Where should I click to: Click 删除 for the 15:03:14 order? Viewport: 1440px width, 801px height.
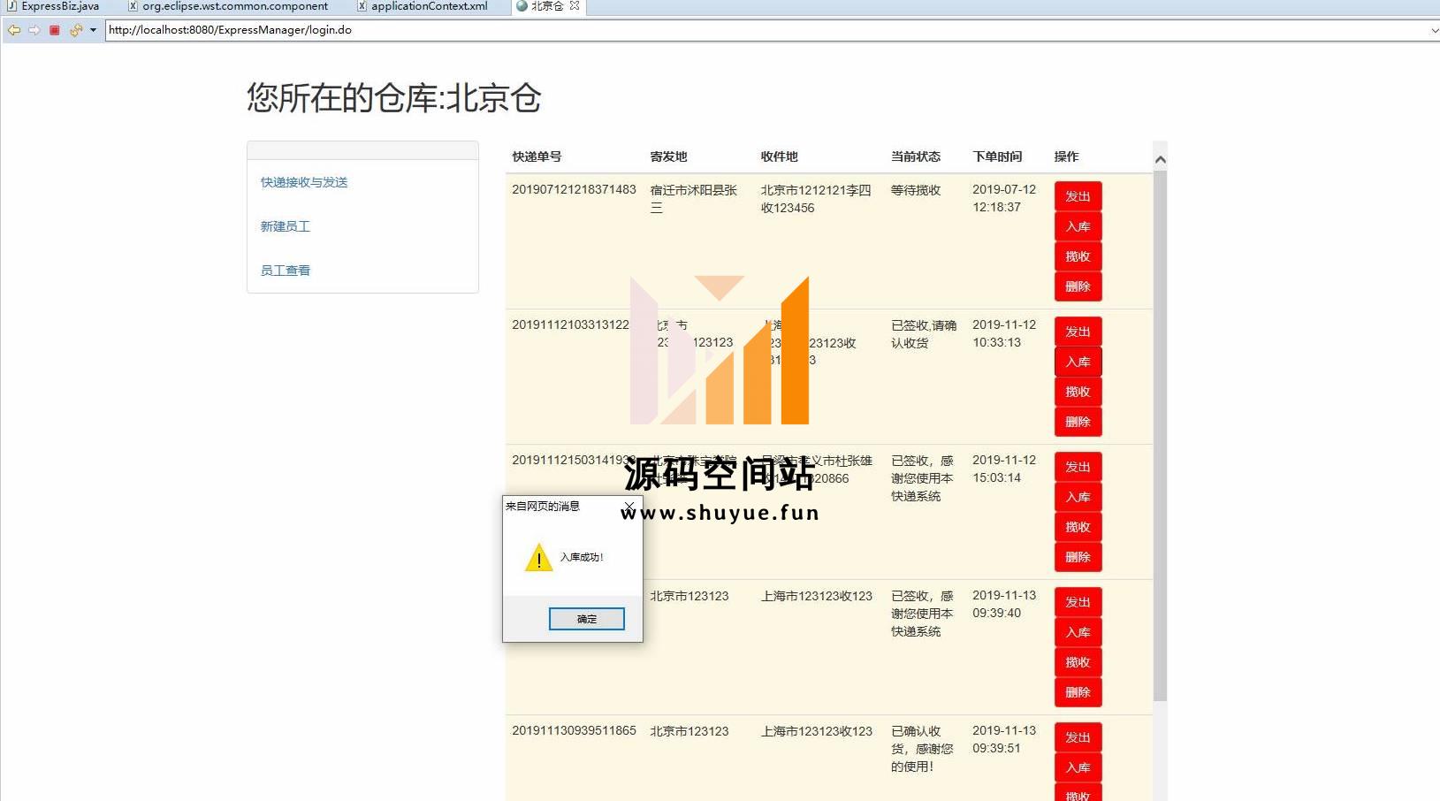click(1078, 557)
